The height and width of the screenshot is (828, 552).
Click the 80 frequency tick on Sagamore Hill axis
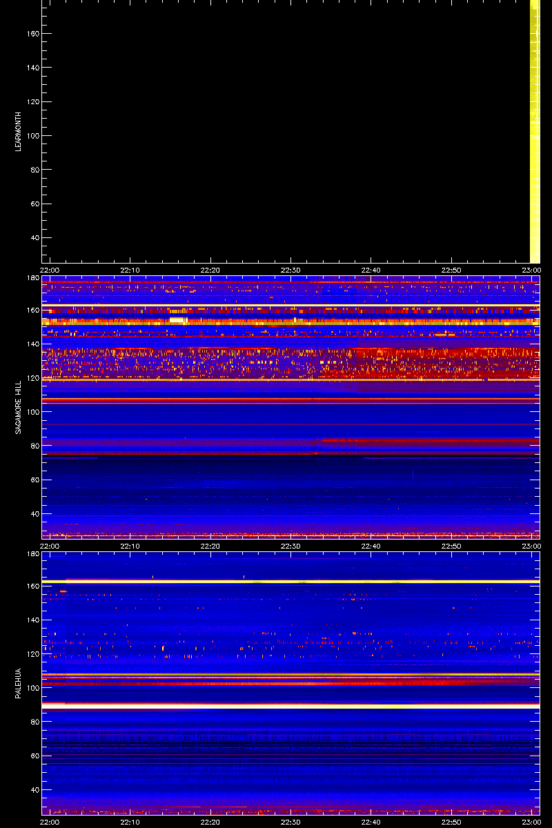pyautogui.click(x=34, y=446)
